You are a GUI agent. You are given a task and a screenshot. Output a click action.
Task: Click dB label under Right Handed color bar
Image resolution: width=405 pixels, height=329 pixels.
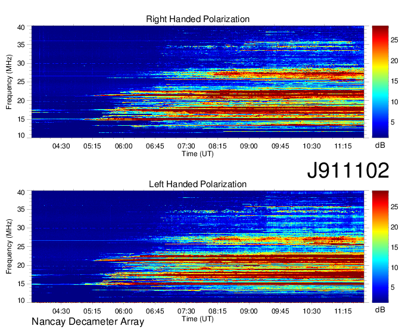(x=380, y=145)
